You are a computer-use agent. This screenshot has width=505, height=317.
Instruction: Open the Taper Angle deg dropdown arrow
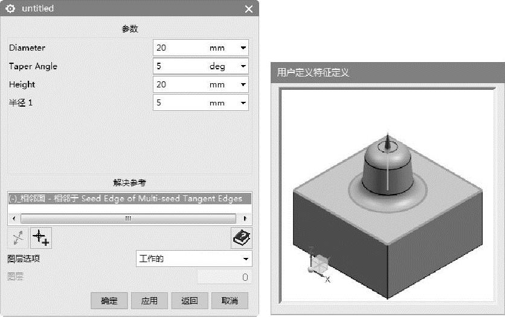click(243, 66)
